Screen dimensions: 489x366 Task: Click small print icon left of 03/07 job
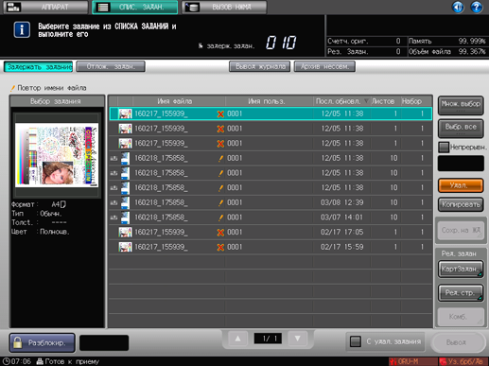coord(114,218)
